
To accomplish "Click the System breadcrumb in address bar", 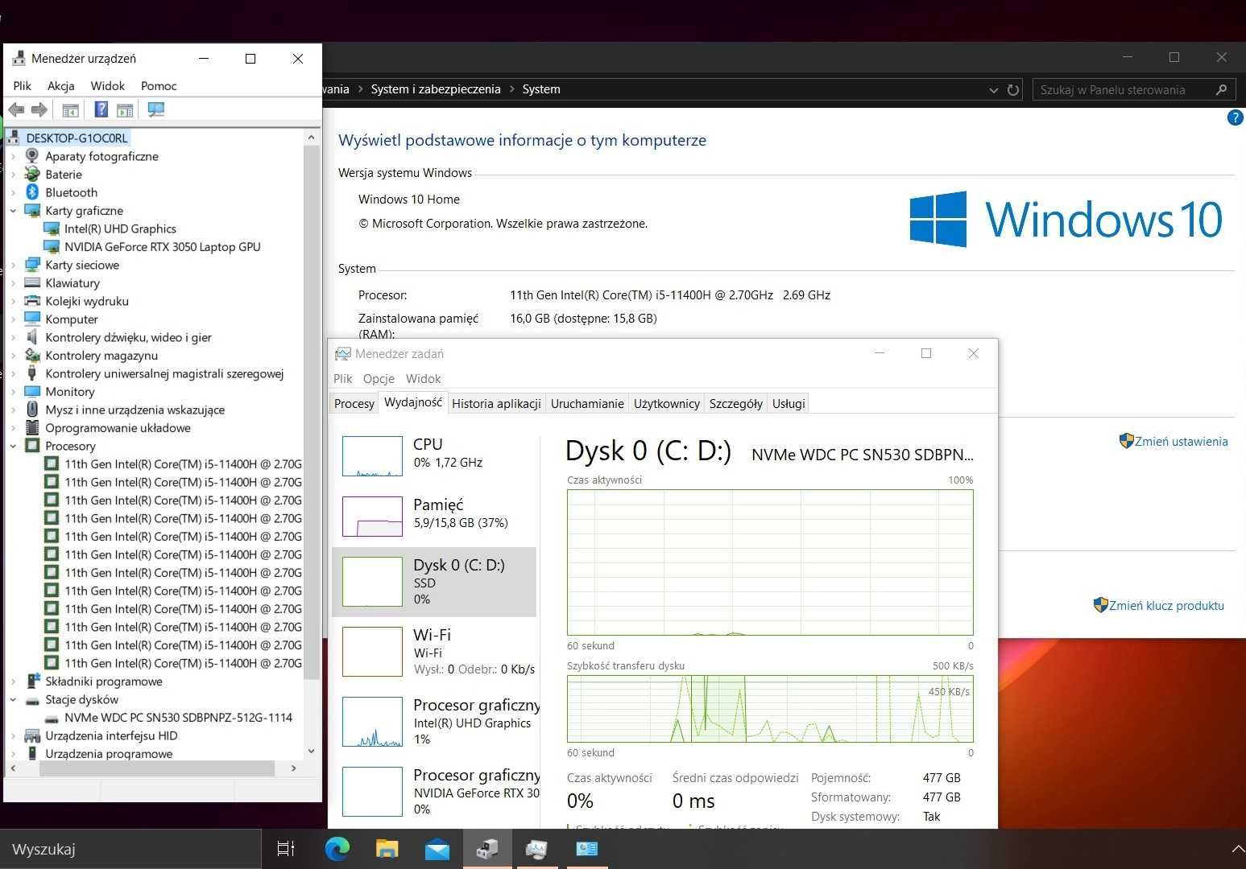I will (x=541, y=89).
